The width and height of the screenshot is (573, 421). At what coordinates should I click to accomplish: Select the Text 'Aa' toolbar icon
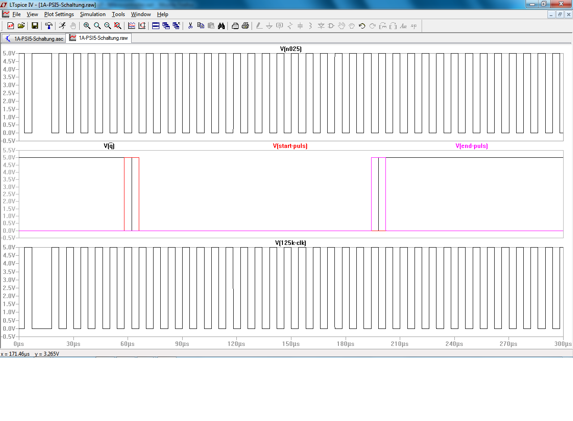(x=403, y=26)
